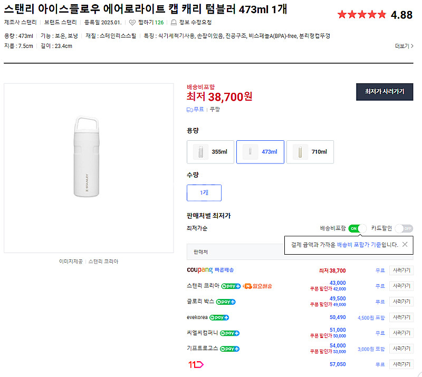Viewport: 422px width, 377px height.
Task: Click the 빠른배송 label next to Coupang
Action: coord(224,270)
